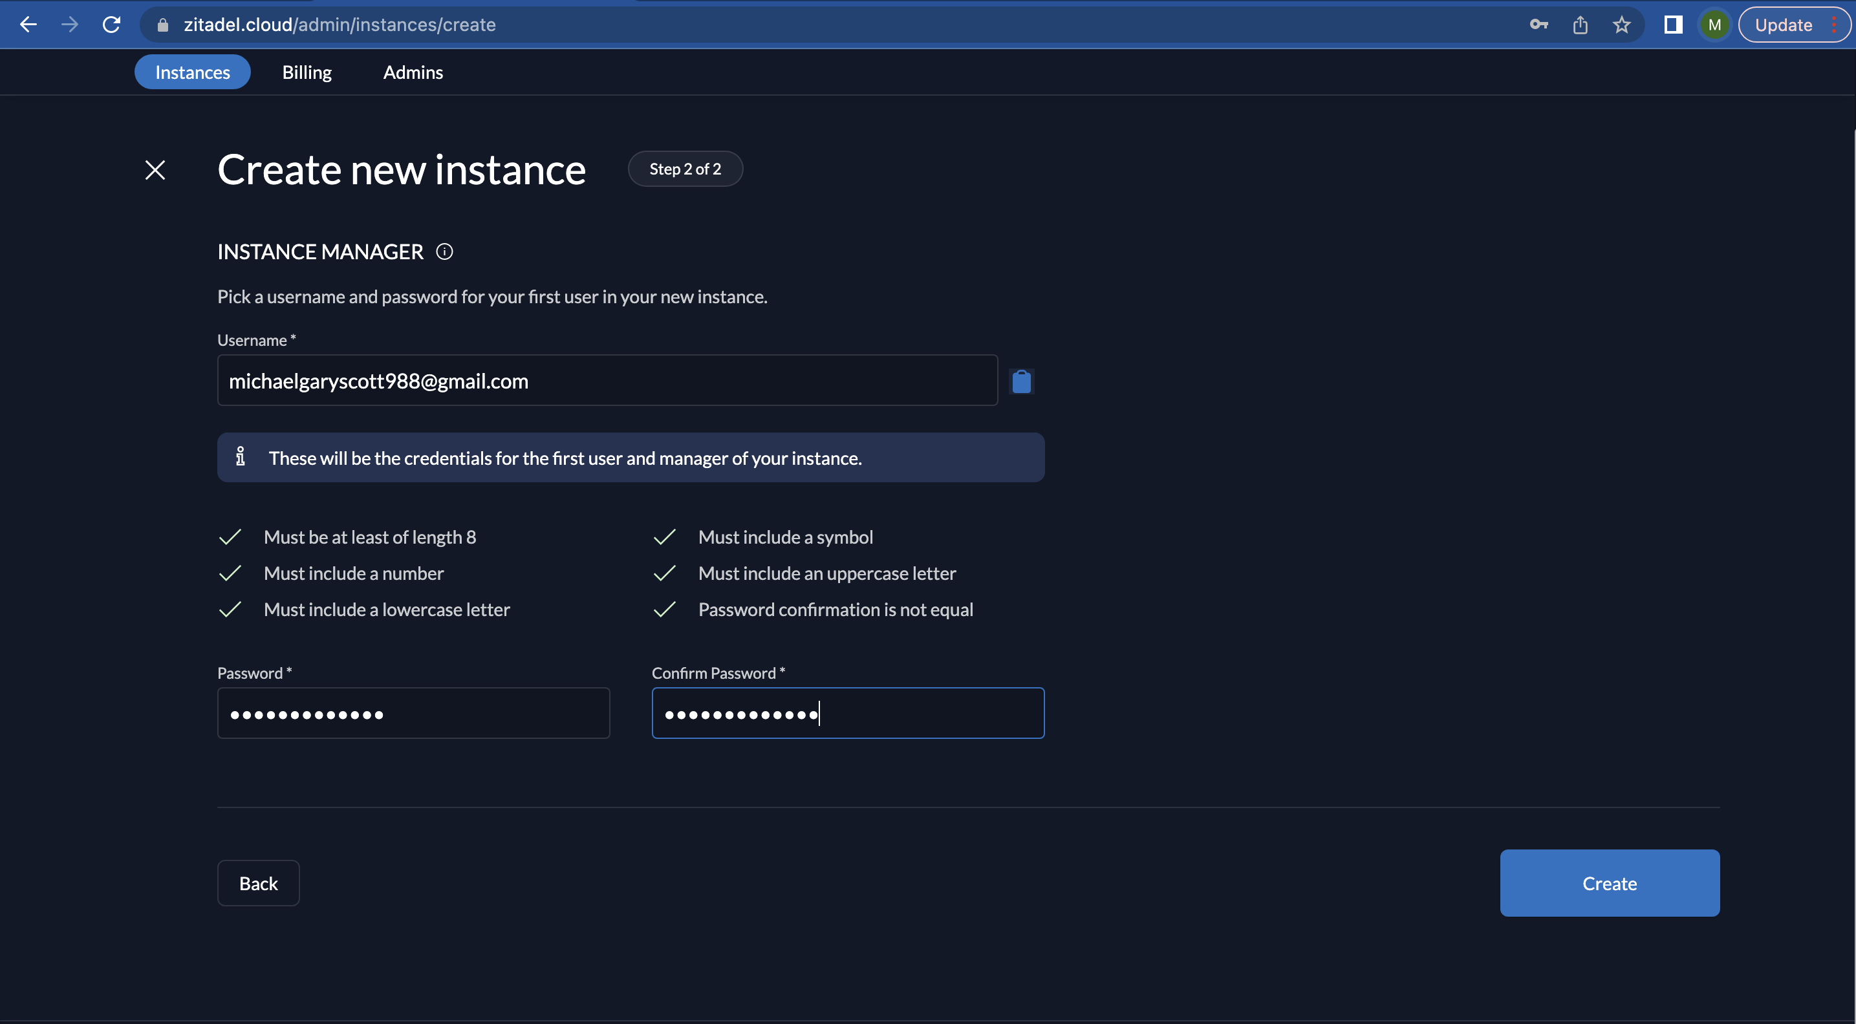Viewport: 1856px width, 1024px height.
Task: Click the browser back arrow
Action: [x=28, y=25]
